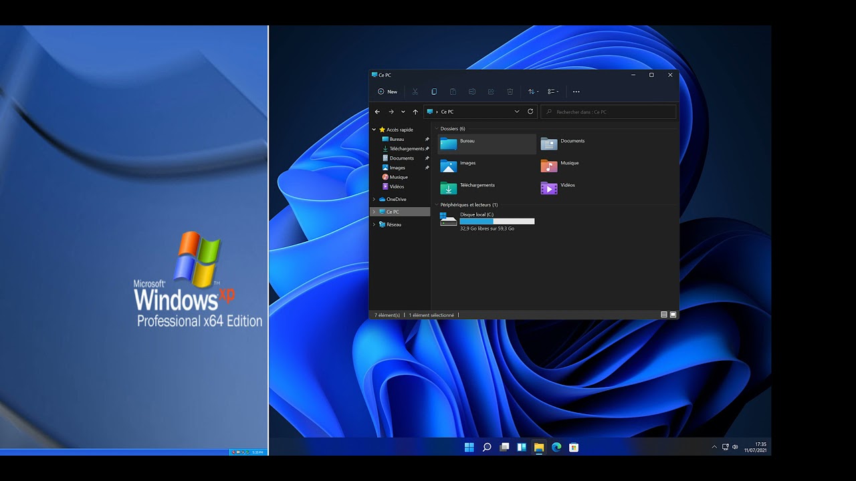This screenshot has height=481, width=856.
Task: Click the Rechercher dans Ce PC search box
Action: pyautogui.click(x=609, y=112)
